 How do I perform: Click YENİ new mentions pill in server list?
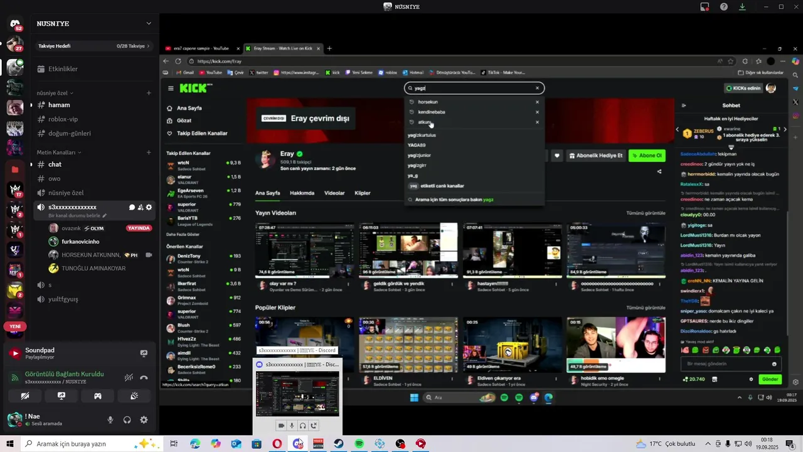coord(15,326)
